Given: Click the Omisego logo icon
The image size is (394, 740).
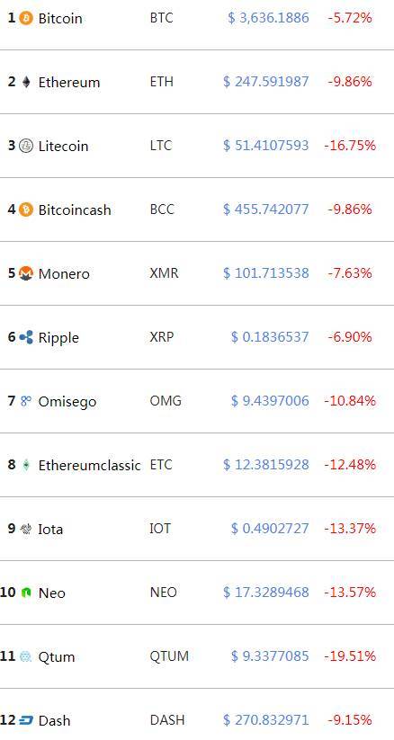Looking at the screenshot, I should coord(26,401).
